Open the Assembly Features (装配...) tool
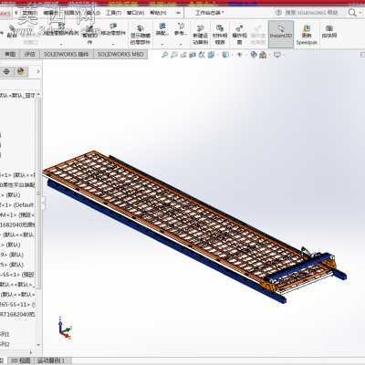This screenshot has width=365, height=365. pos(162,29)
